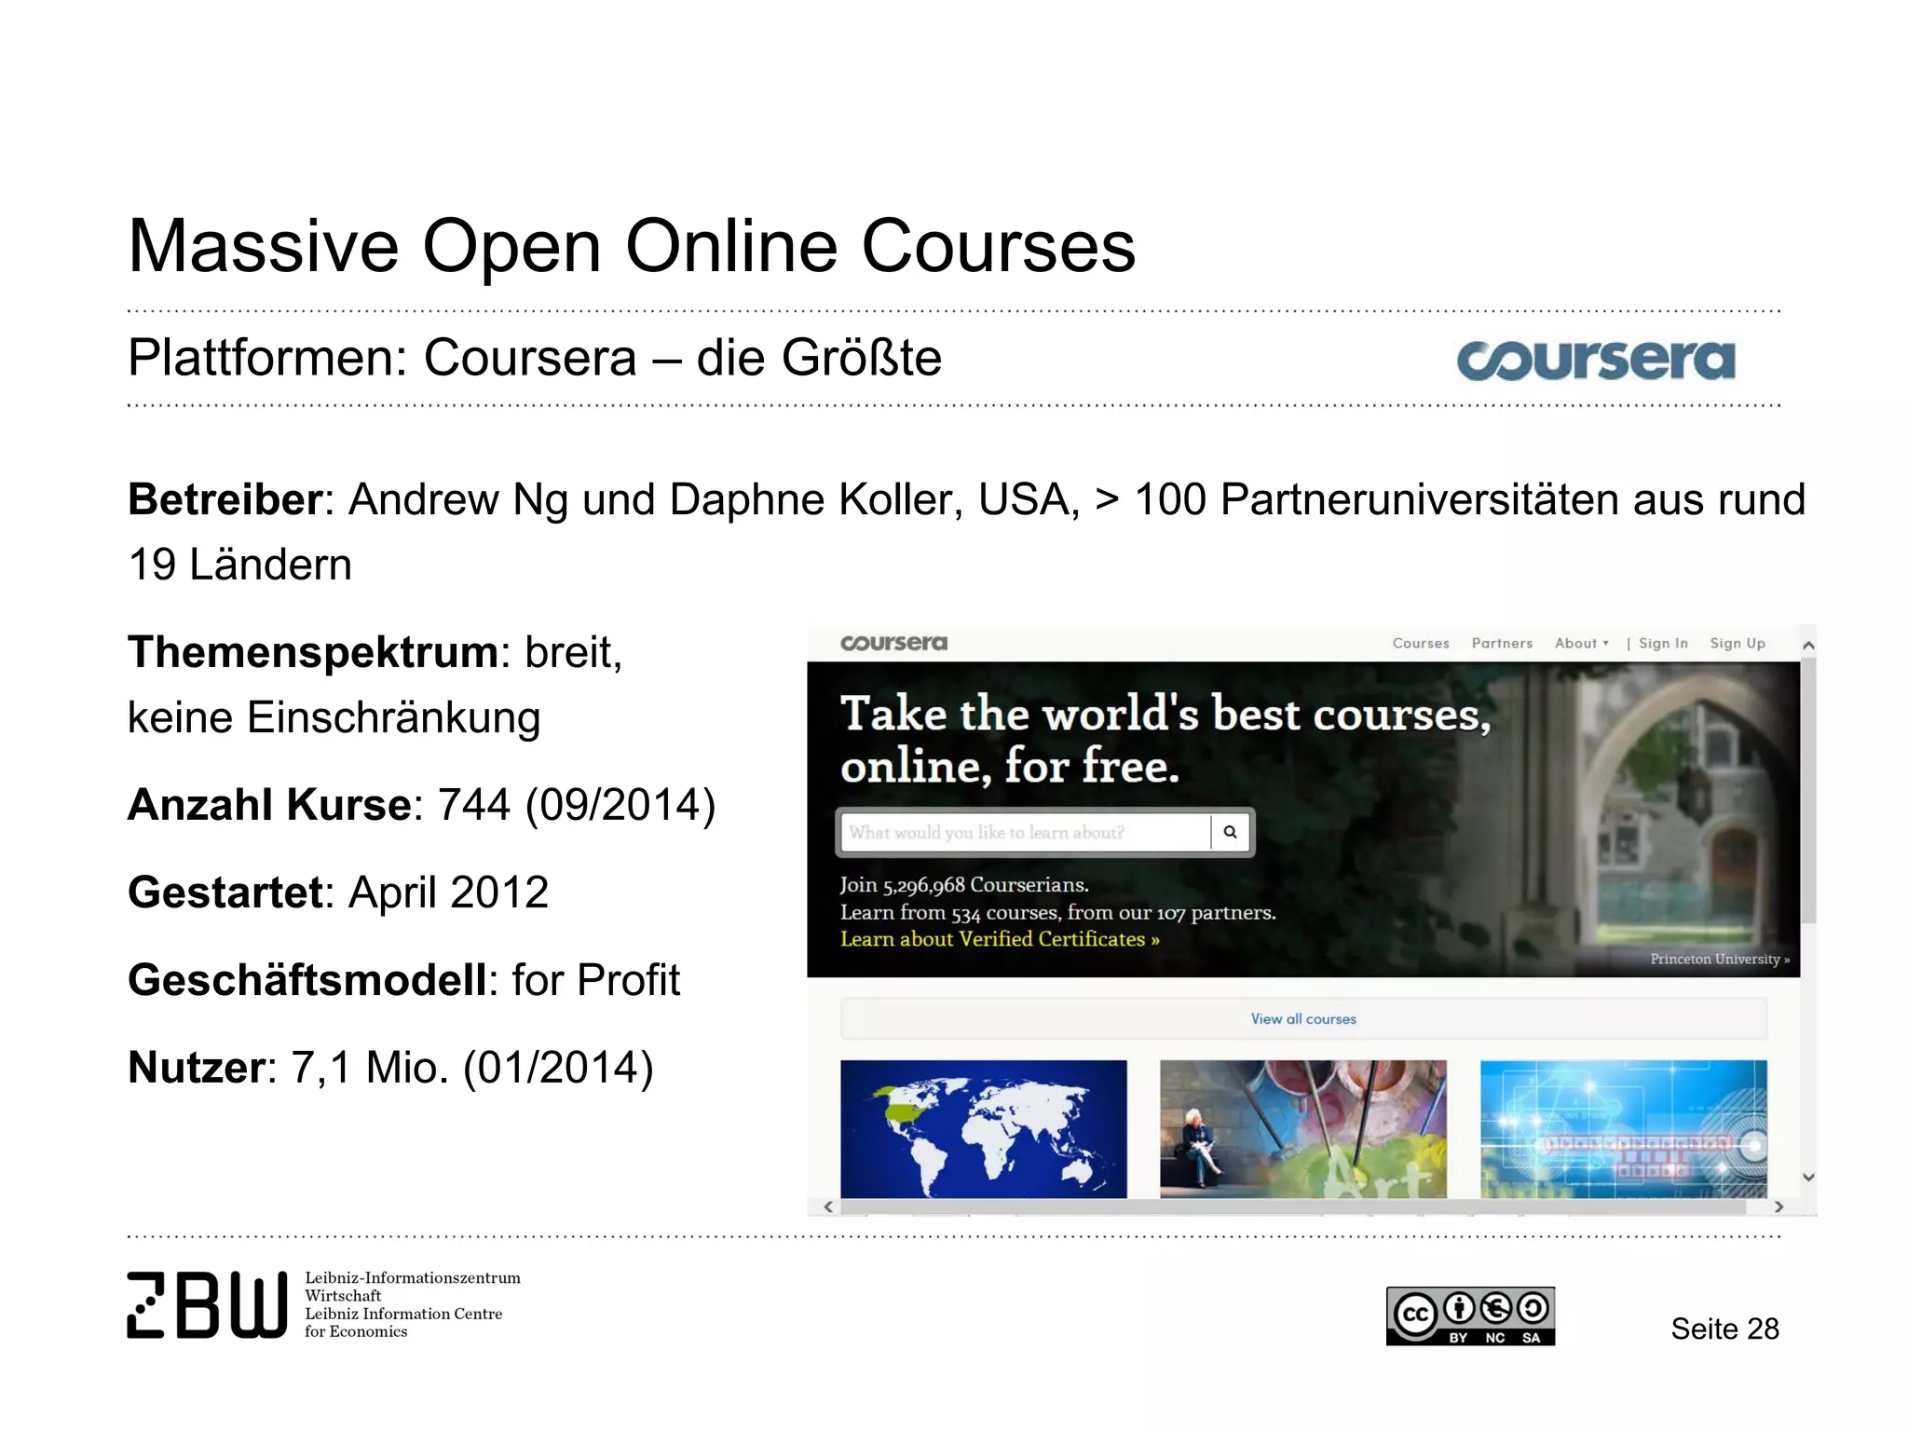Click the 'Anzahl Kurse: 744 (09/2014)' line
Image resolution: width=1908 pixels, height=1431 pixels.
click(x=422, y=805)
